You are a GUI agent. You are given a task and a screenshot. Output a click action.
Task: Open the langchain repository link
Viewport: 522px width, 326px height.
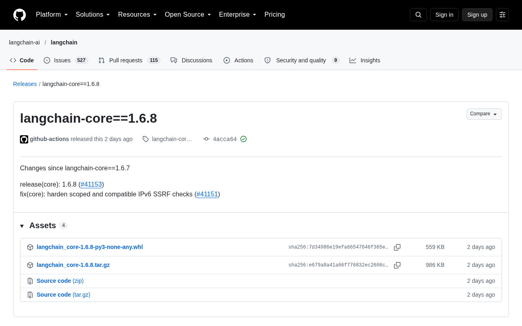pos(64,42)
